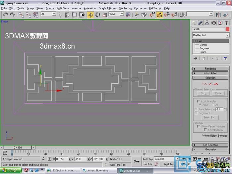Open the File menu
Viewport: 232px width, 174px height.
click(4, 8)
